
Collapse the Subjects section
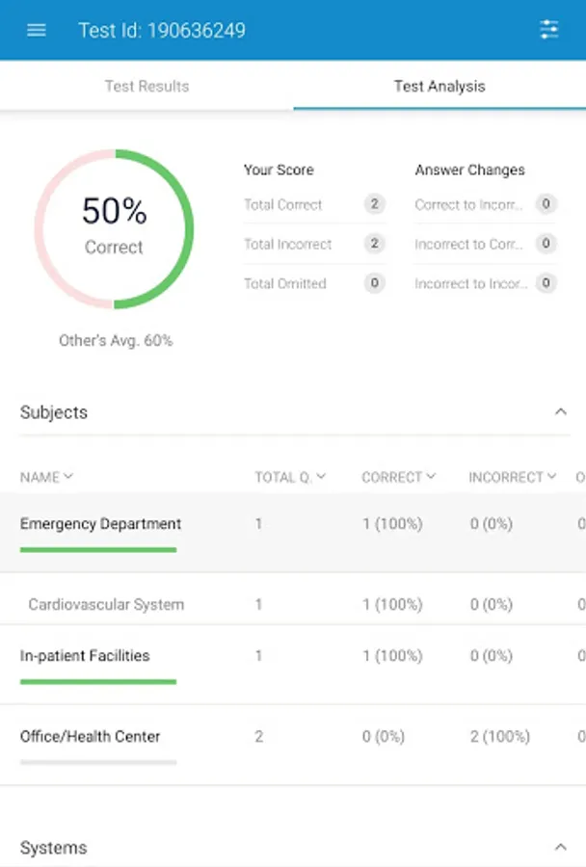coord(560,412)
